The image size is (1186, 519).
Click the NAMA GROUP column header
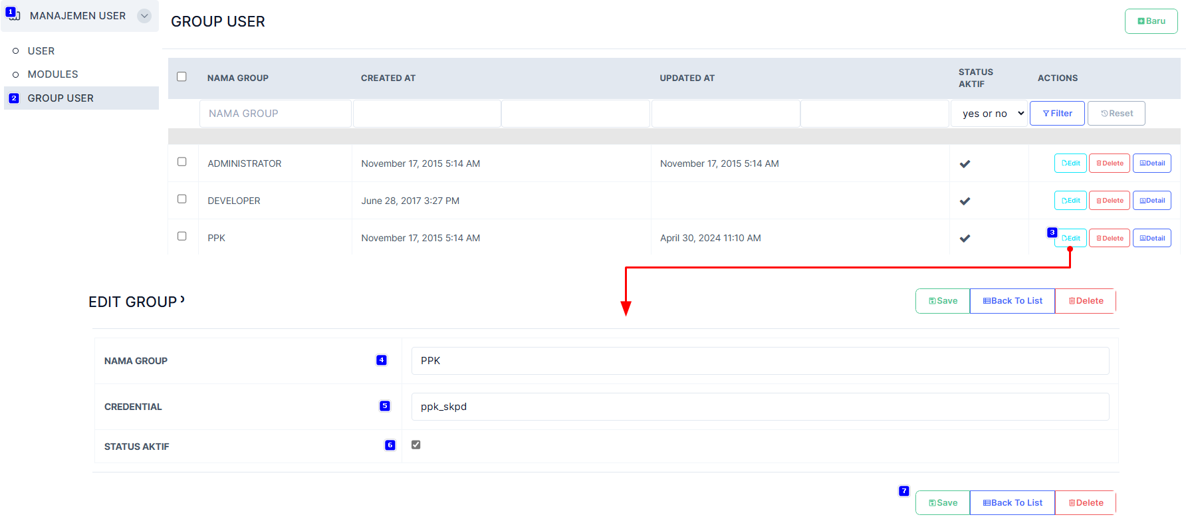[x=238, y=78]
